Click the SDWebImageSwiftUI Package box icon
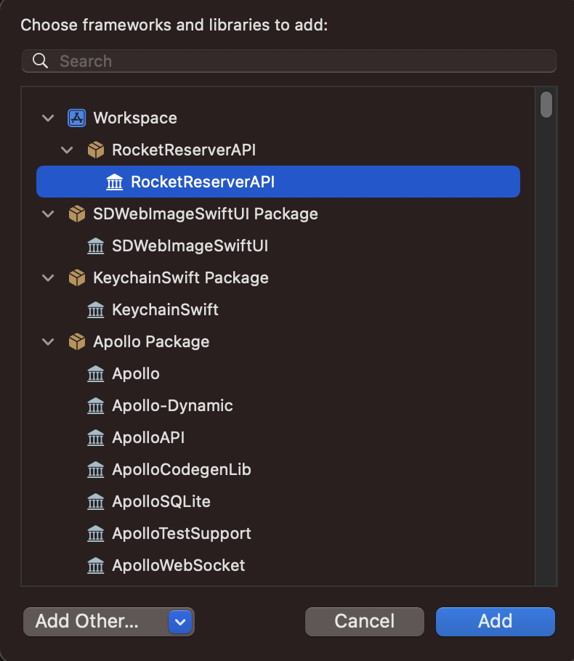This screenshot has width=574, height=661. point(77,214)
